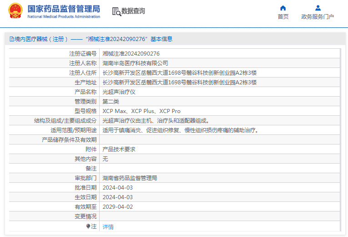The image size is (348, 237).
Task: Select 生效日期 value 2024-04-03
Action: pyautogui.click(x=118, y=197)
